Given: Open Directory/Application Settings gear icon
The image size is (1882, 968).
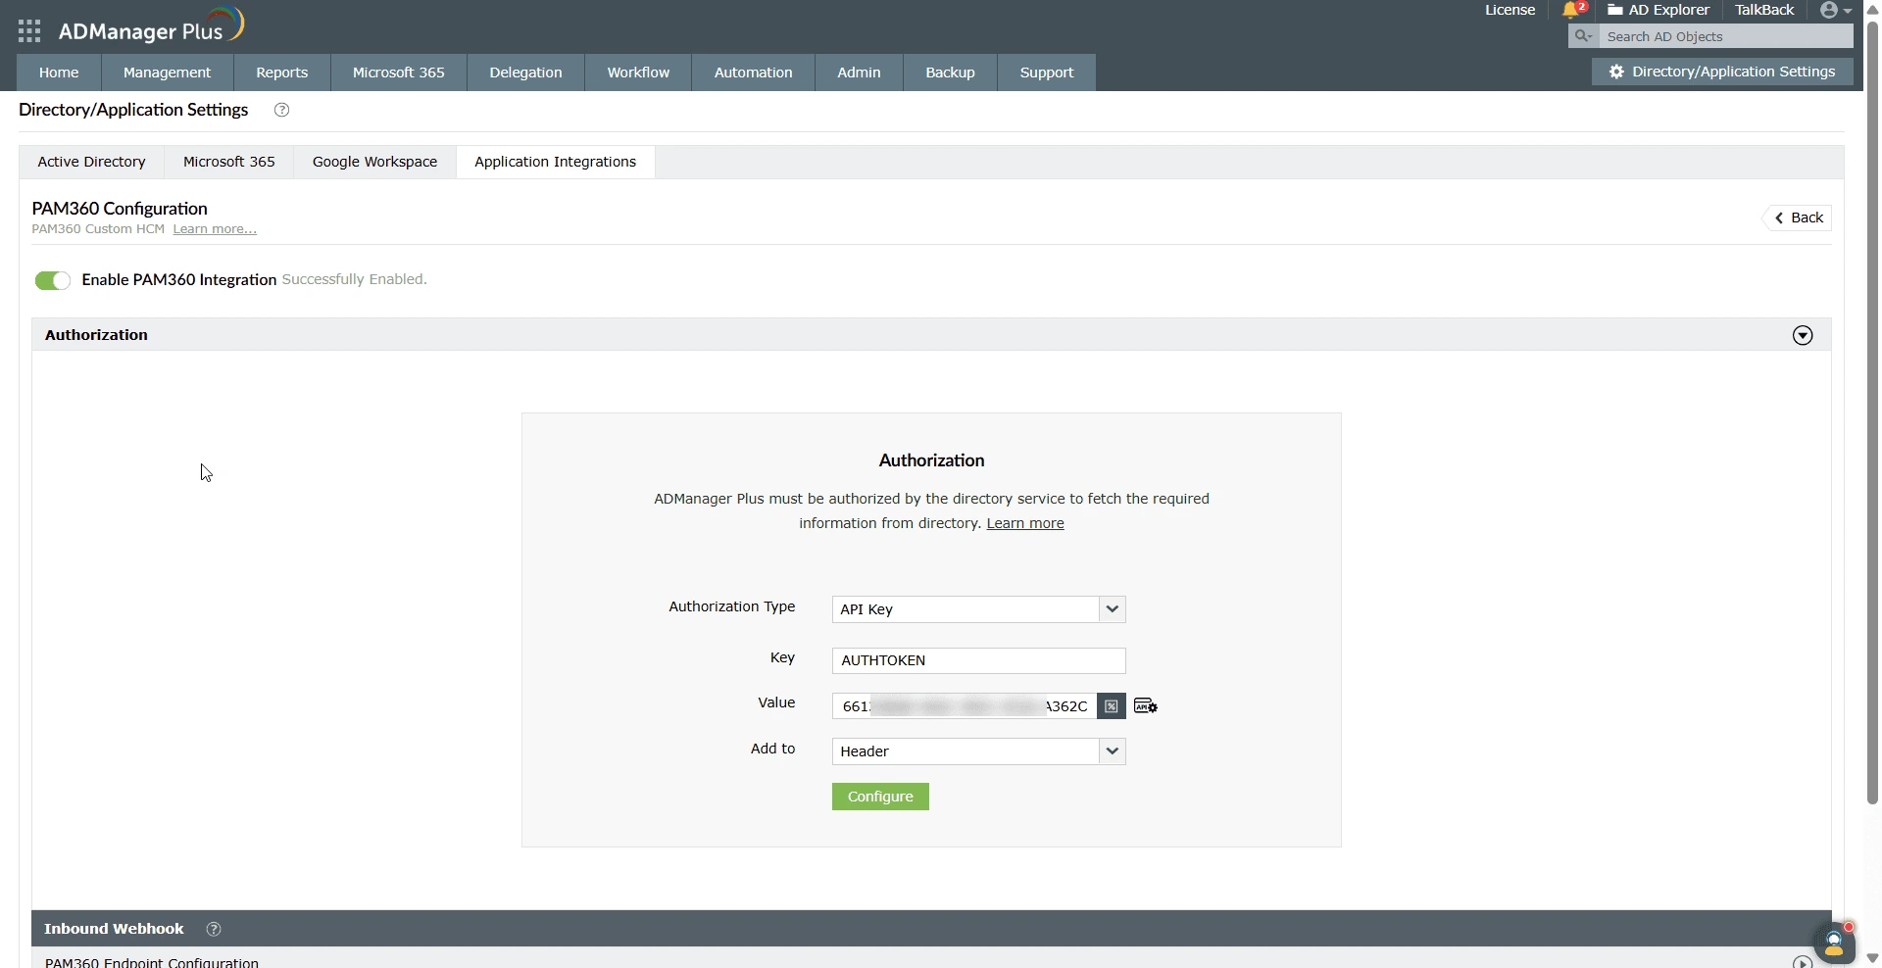Looking at the screenshot, I should 1615,71.
